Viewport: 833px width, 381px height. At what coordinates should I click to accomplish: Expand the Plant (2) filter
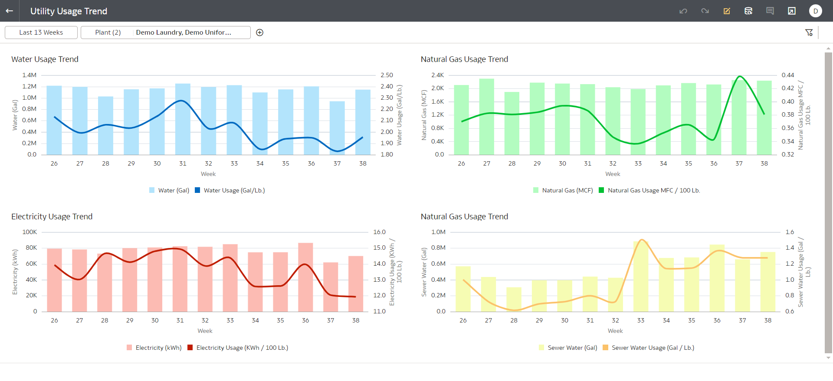[108, 33]
